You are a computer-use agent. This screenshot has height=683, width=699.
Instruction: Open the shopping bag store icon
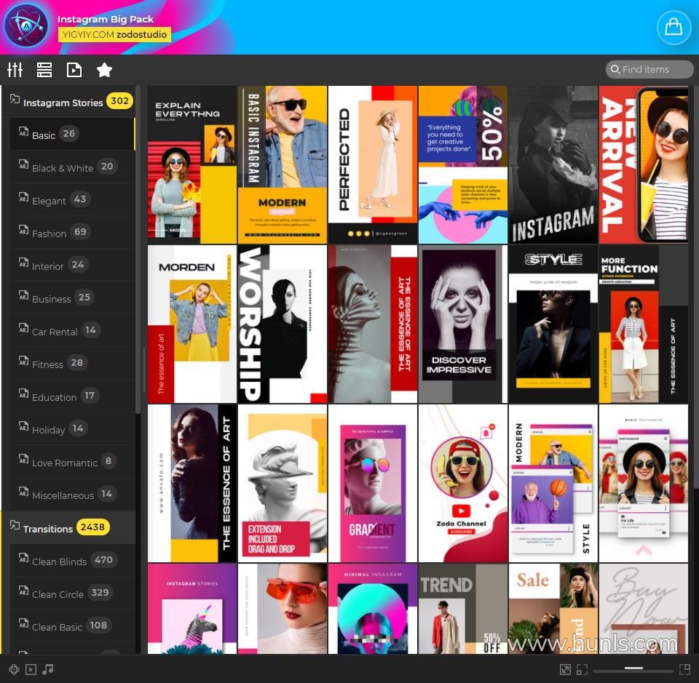[x=674, y=27]
